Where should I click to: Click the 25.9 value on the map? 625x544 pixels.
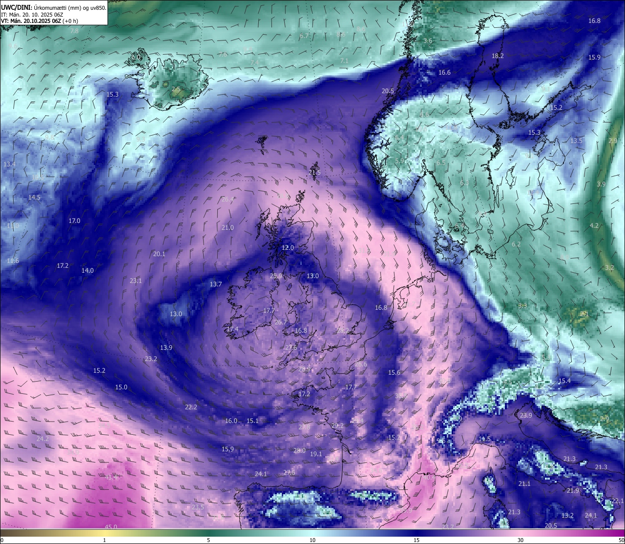(276, 276)
